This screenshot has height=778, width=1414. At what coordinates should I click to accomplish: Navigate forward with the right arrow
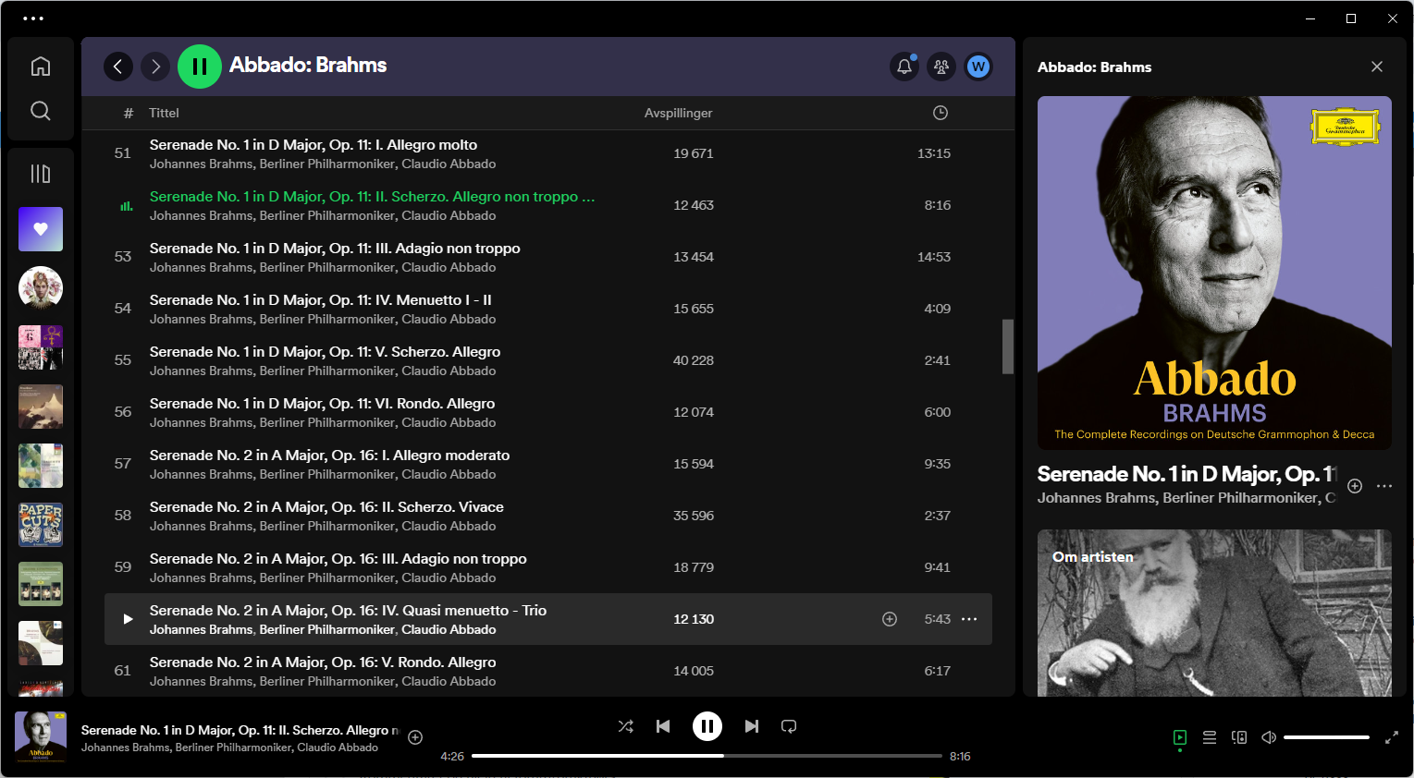click(x=155, y=67)
